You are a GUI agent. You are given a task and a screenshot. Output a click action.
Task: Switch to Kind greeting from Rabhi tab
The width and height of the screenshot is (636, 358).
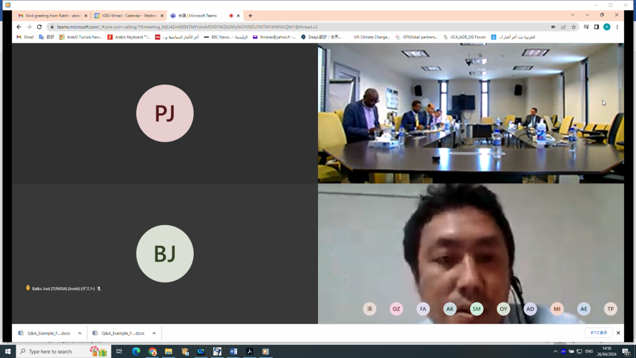tap(53, 16)
